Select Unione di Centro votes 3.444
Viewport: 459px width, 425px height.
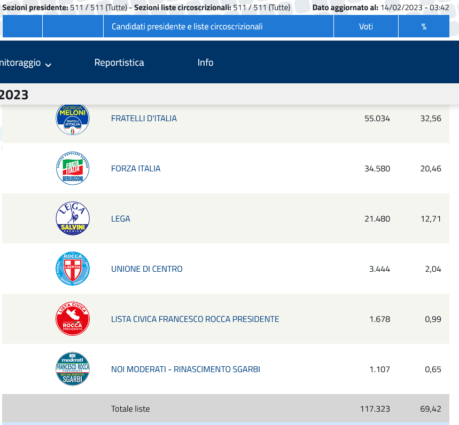point(379,269)
